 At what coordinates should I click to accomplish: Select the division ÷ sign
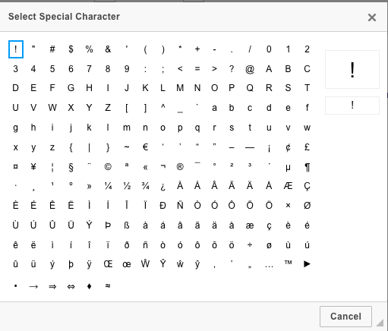click(x=250, y=244)
